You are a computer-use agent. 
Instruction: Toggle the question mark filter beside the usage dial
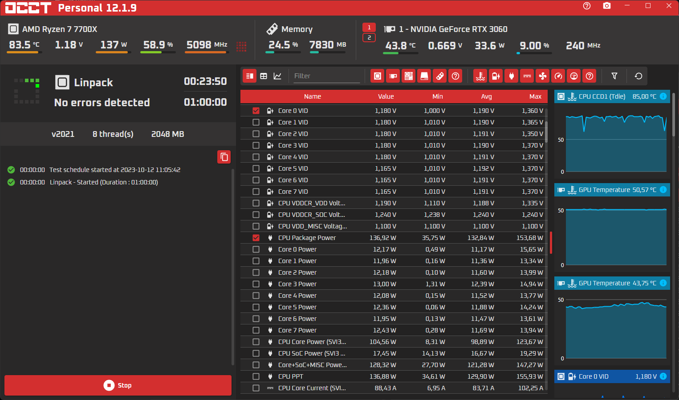[x=590, y=76]
